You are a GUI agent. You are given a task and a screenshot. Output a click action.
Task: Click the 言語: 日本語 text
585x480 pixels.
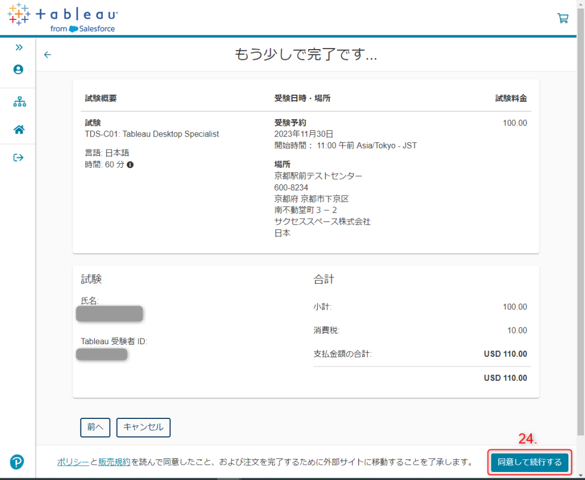pyautogui.click(x=107, y=153)
